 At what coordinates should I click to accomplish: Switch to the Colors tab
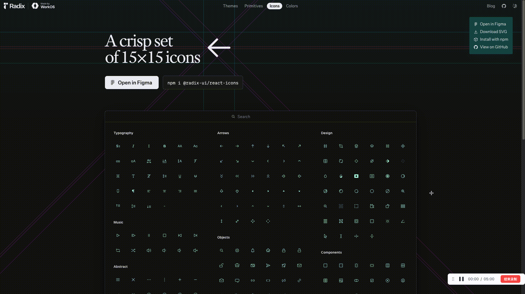click(x=292, y=6)
